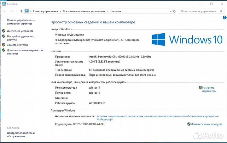The image size is (227, 143).
Task: Select Все элементы панели управления breadcrumb
Action: 84,11
